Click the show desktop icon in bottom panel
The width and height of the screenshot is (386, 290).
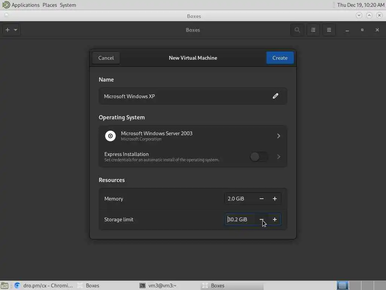tap(5, 285)
